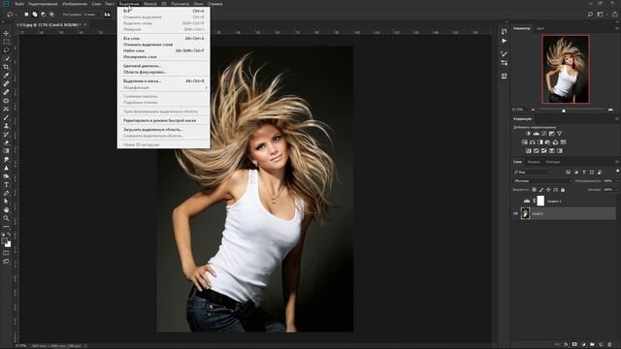Add a Vibrance triangle adjustment icon
The image size is (621, 349).
pyautogui.click(x=559, y=134)
